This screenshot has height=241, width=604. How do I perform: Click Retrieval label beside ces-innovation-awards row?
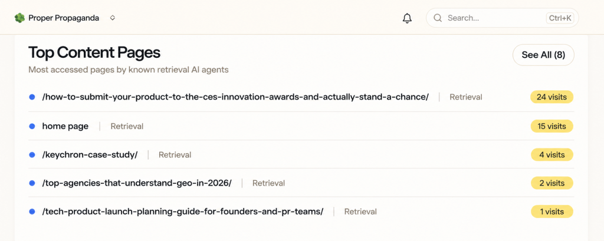click(466, 97)
